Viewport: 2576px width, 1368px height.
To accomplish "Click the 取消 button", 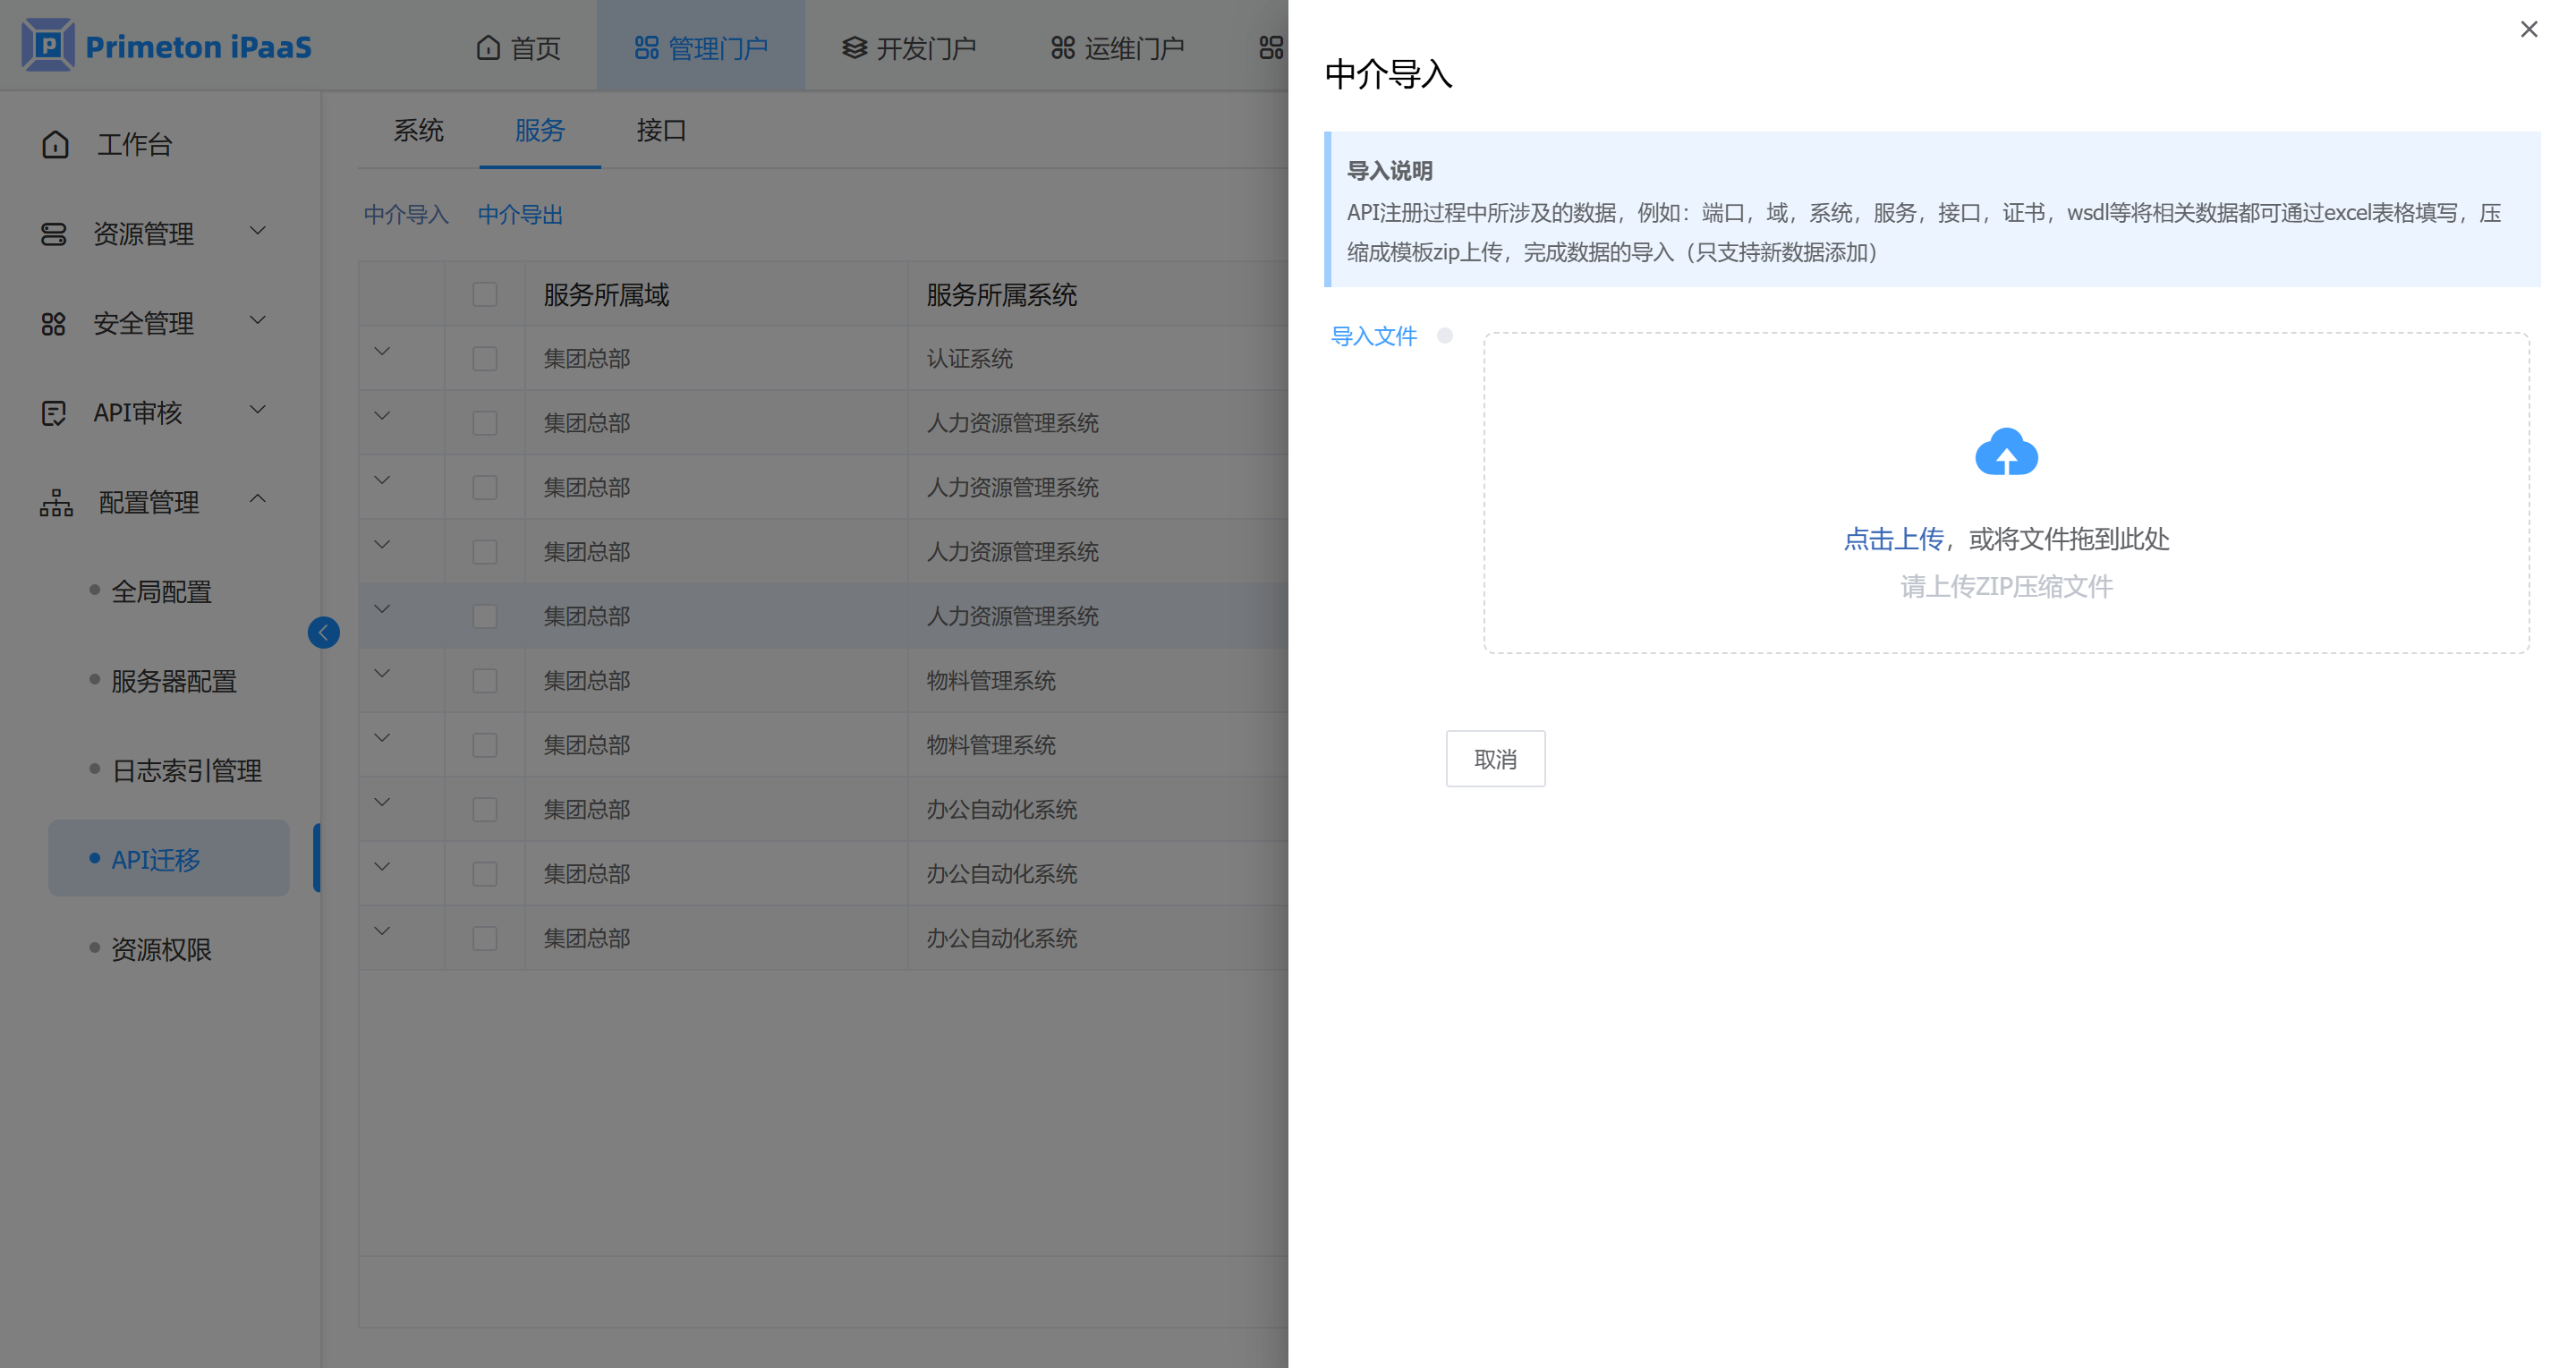I will (1494, 759).
